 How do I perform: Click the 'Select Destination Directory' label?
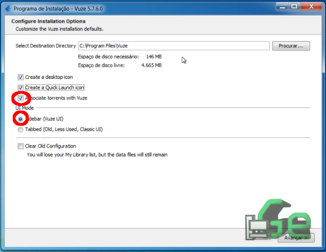click(x=46, y=46)
